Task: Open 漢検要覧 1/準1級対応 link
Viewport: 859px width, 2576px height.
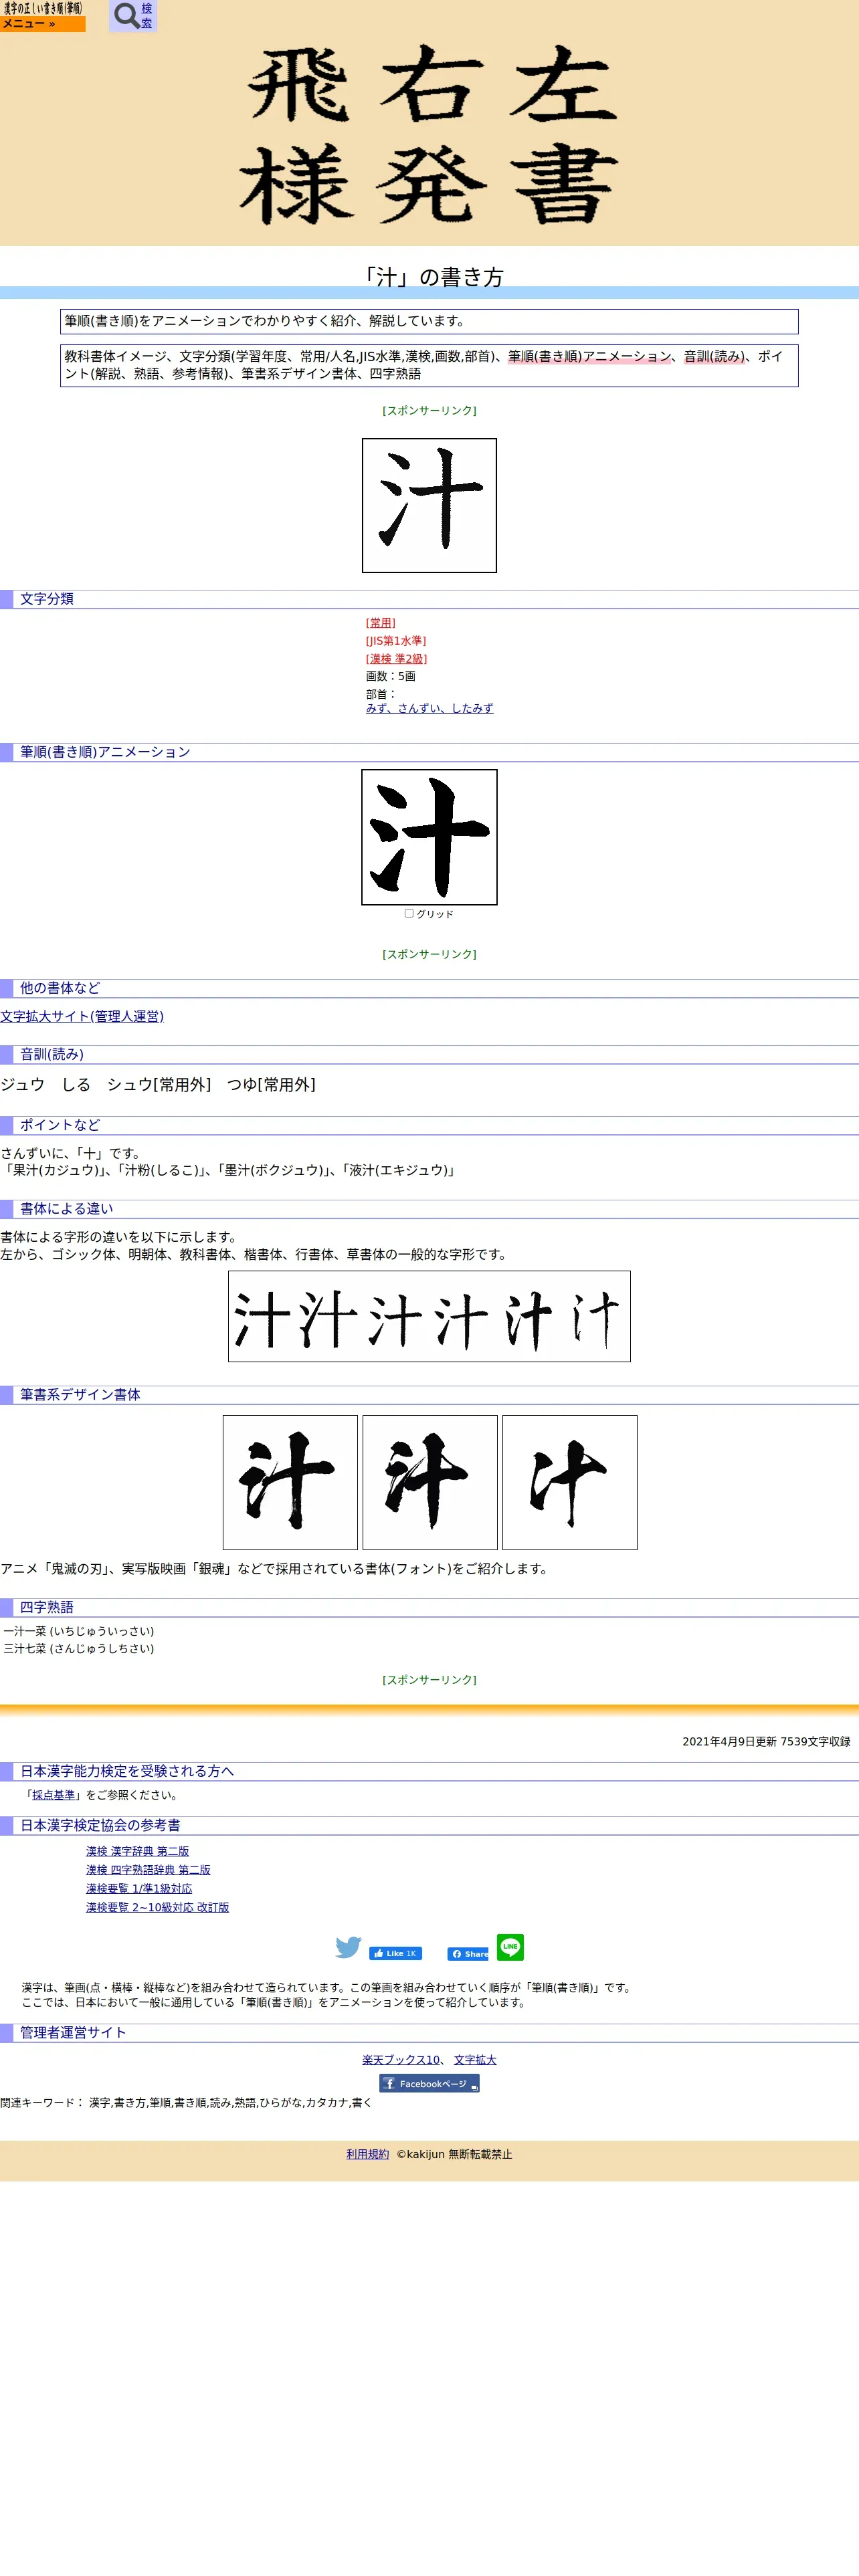Action: (139, 1889)
